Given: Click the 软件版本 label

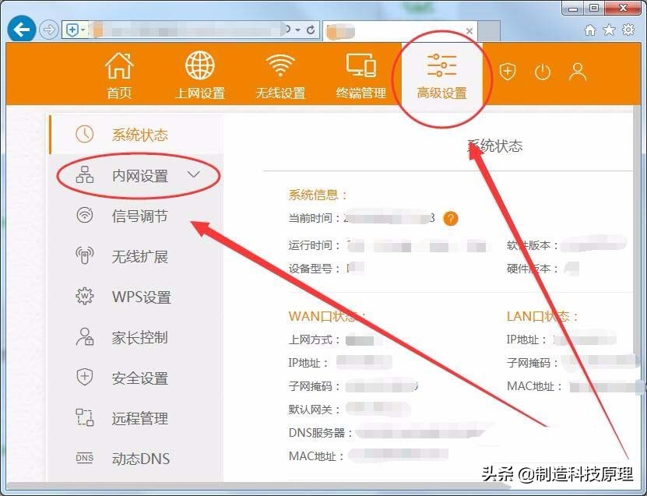Looking at the screenshot, I should click(x=533, y=245).
